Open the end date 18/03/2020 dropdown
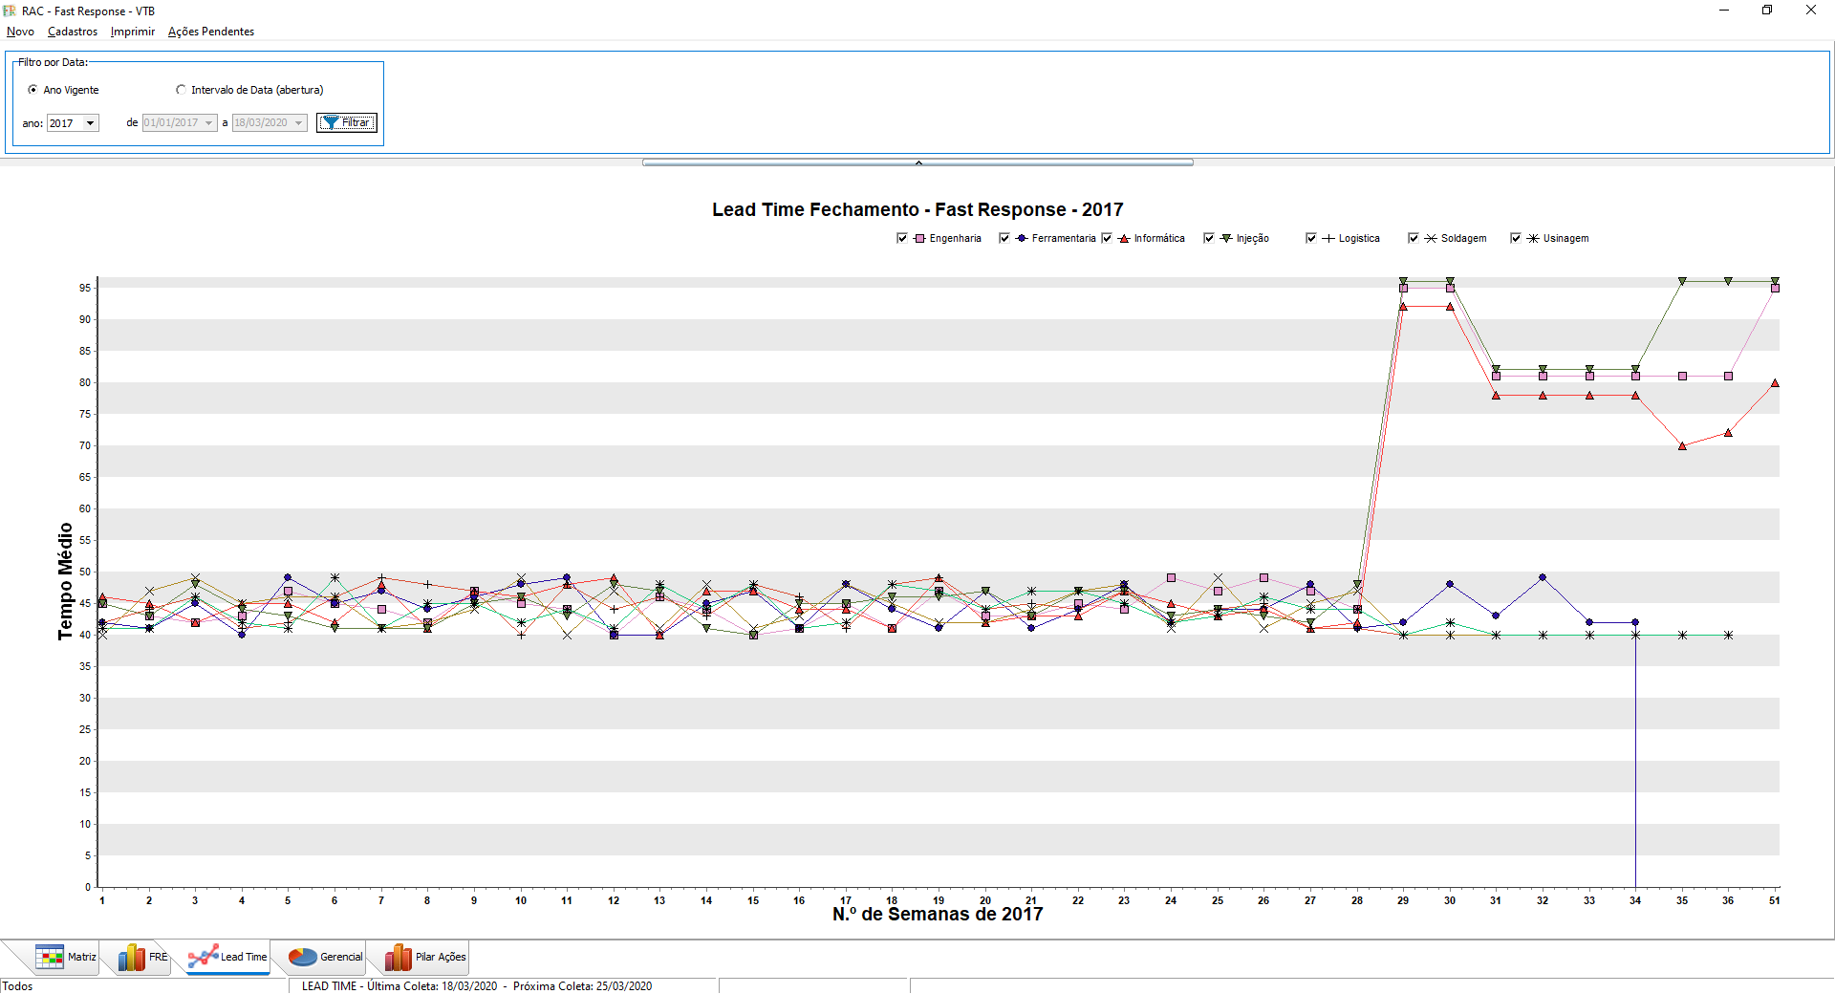The width and height of the screenshot is (1835, 994). [298, 123]
